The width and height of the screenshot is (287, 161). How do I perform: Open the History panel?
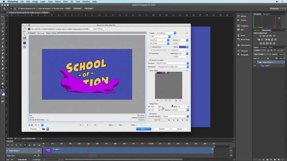click(x=243, y=16)
